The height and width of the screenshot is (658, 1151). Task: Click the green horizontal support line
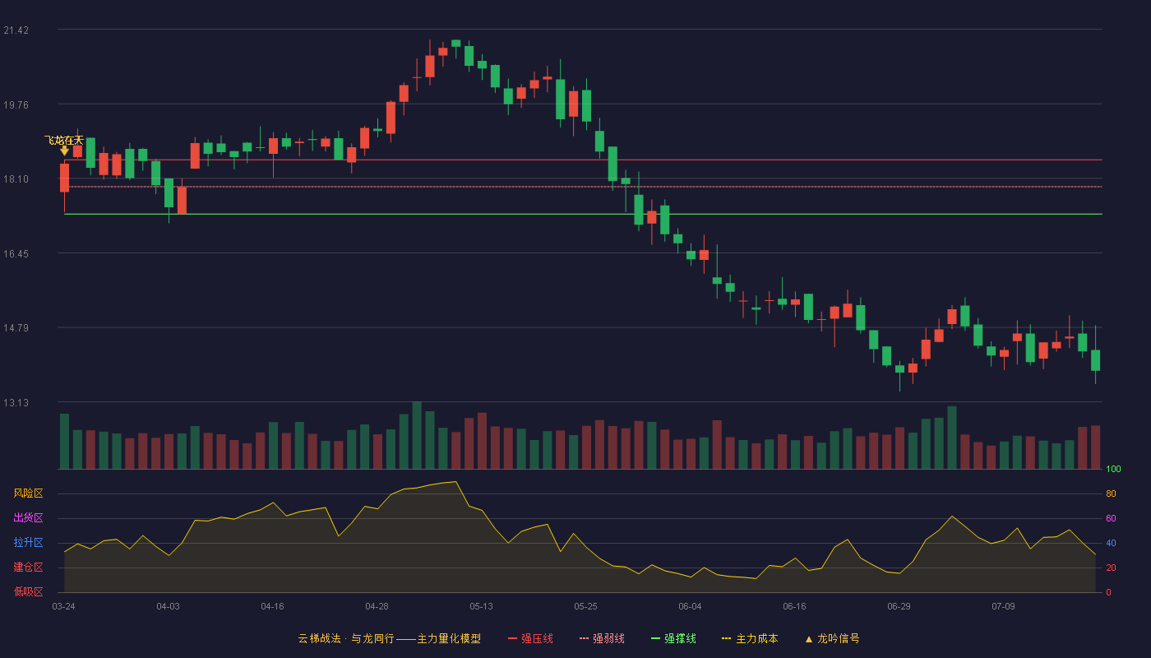pyautogui.click(x=583, y=214)
